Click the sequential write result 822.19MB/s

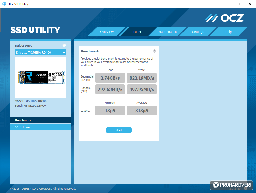tap(142, 78)
